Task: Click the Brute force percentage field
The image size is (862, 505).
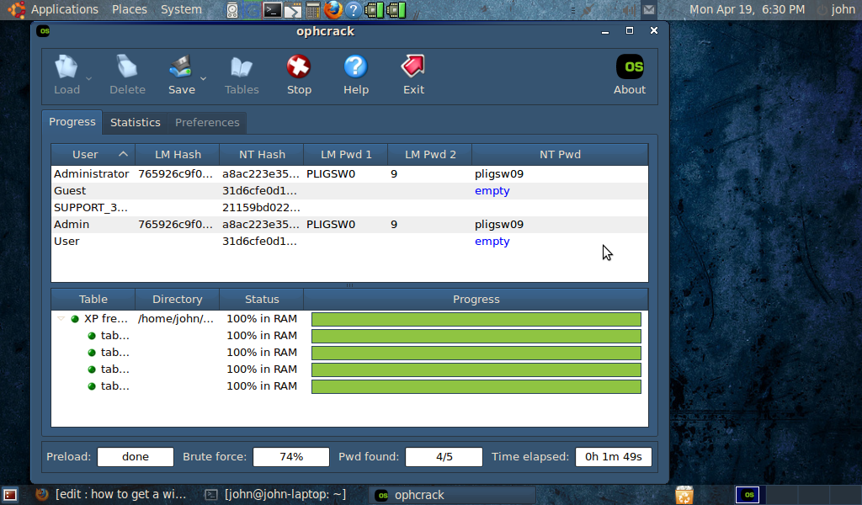Action: [x=290, y=457]
